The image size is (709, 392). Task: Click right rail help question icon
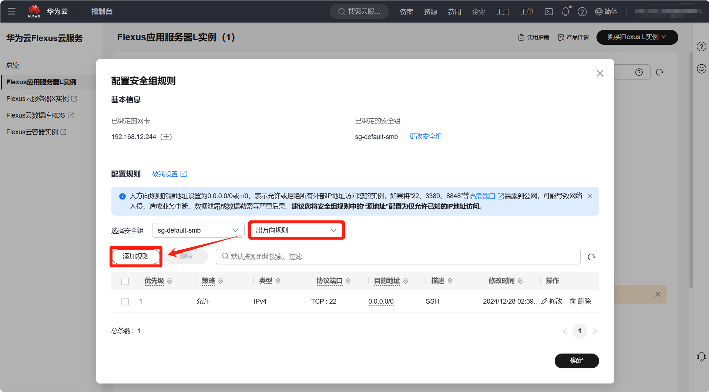click(x=701, y=47)
